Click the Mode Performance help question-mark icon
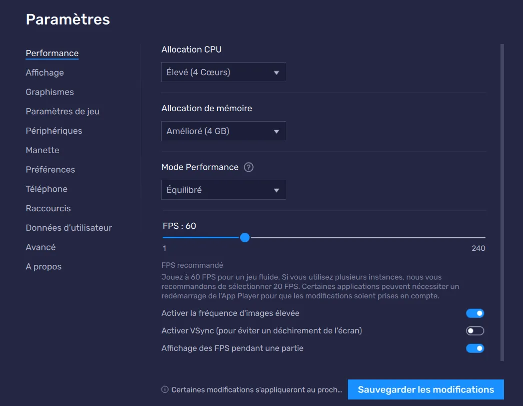Image resolution: width=523 pixels, height=406 pixels. coord(249,167)
